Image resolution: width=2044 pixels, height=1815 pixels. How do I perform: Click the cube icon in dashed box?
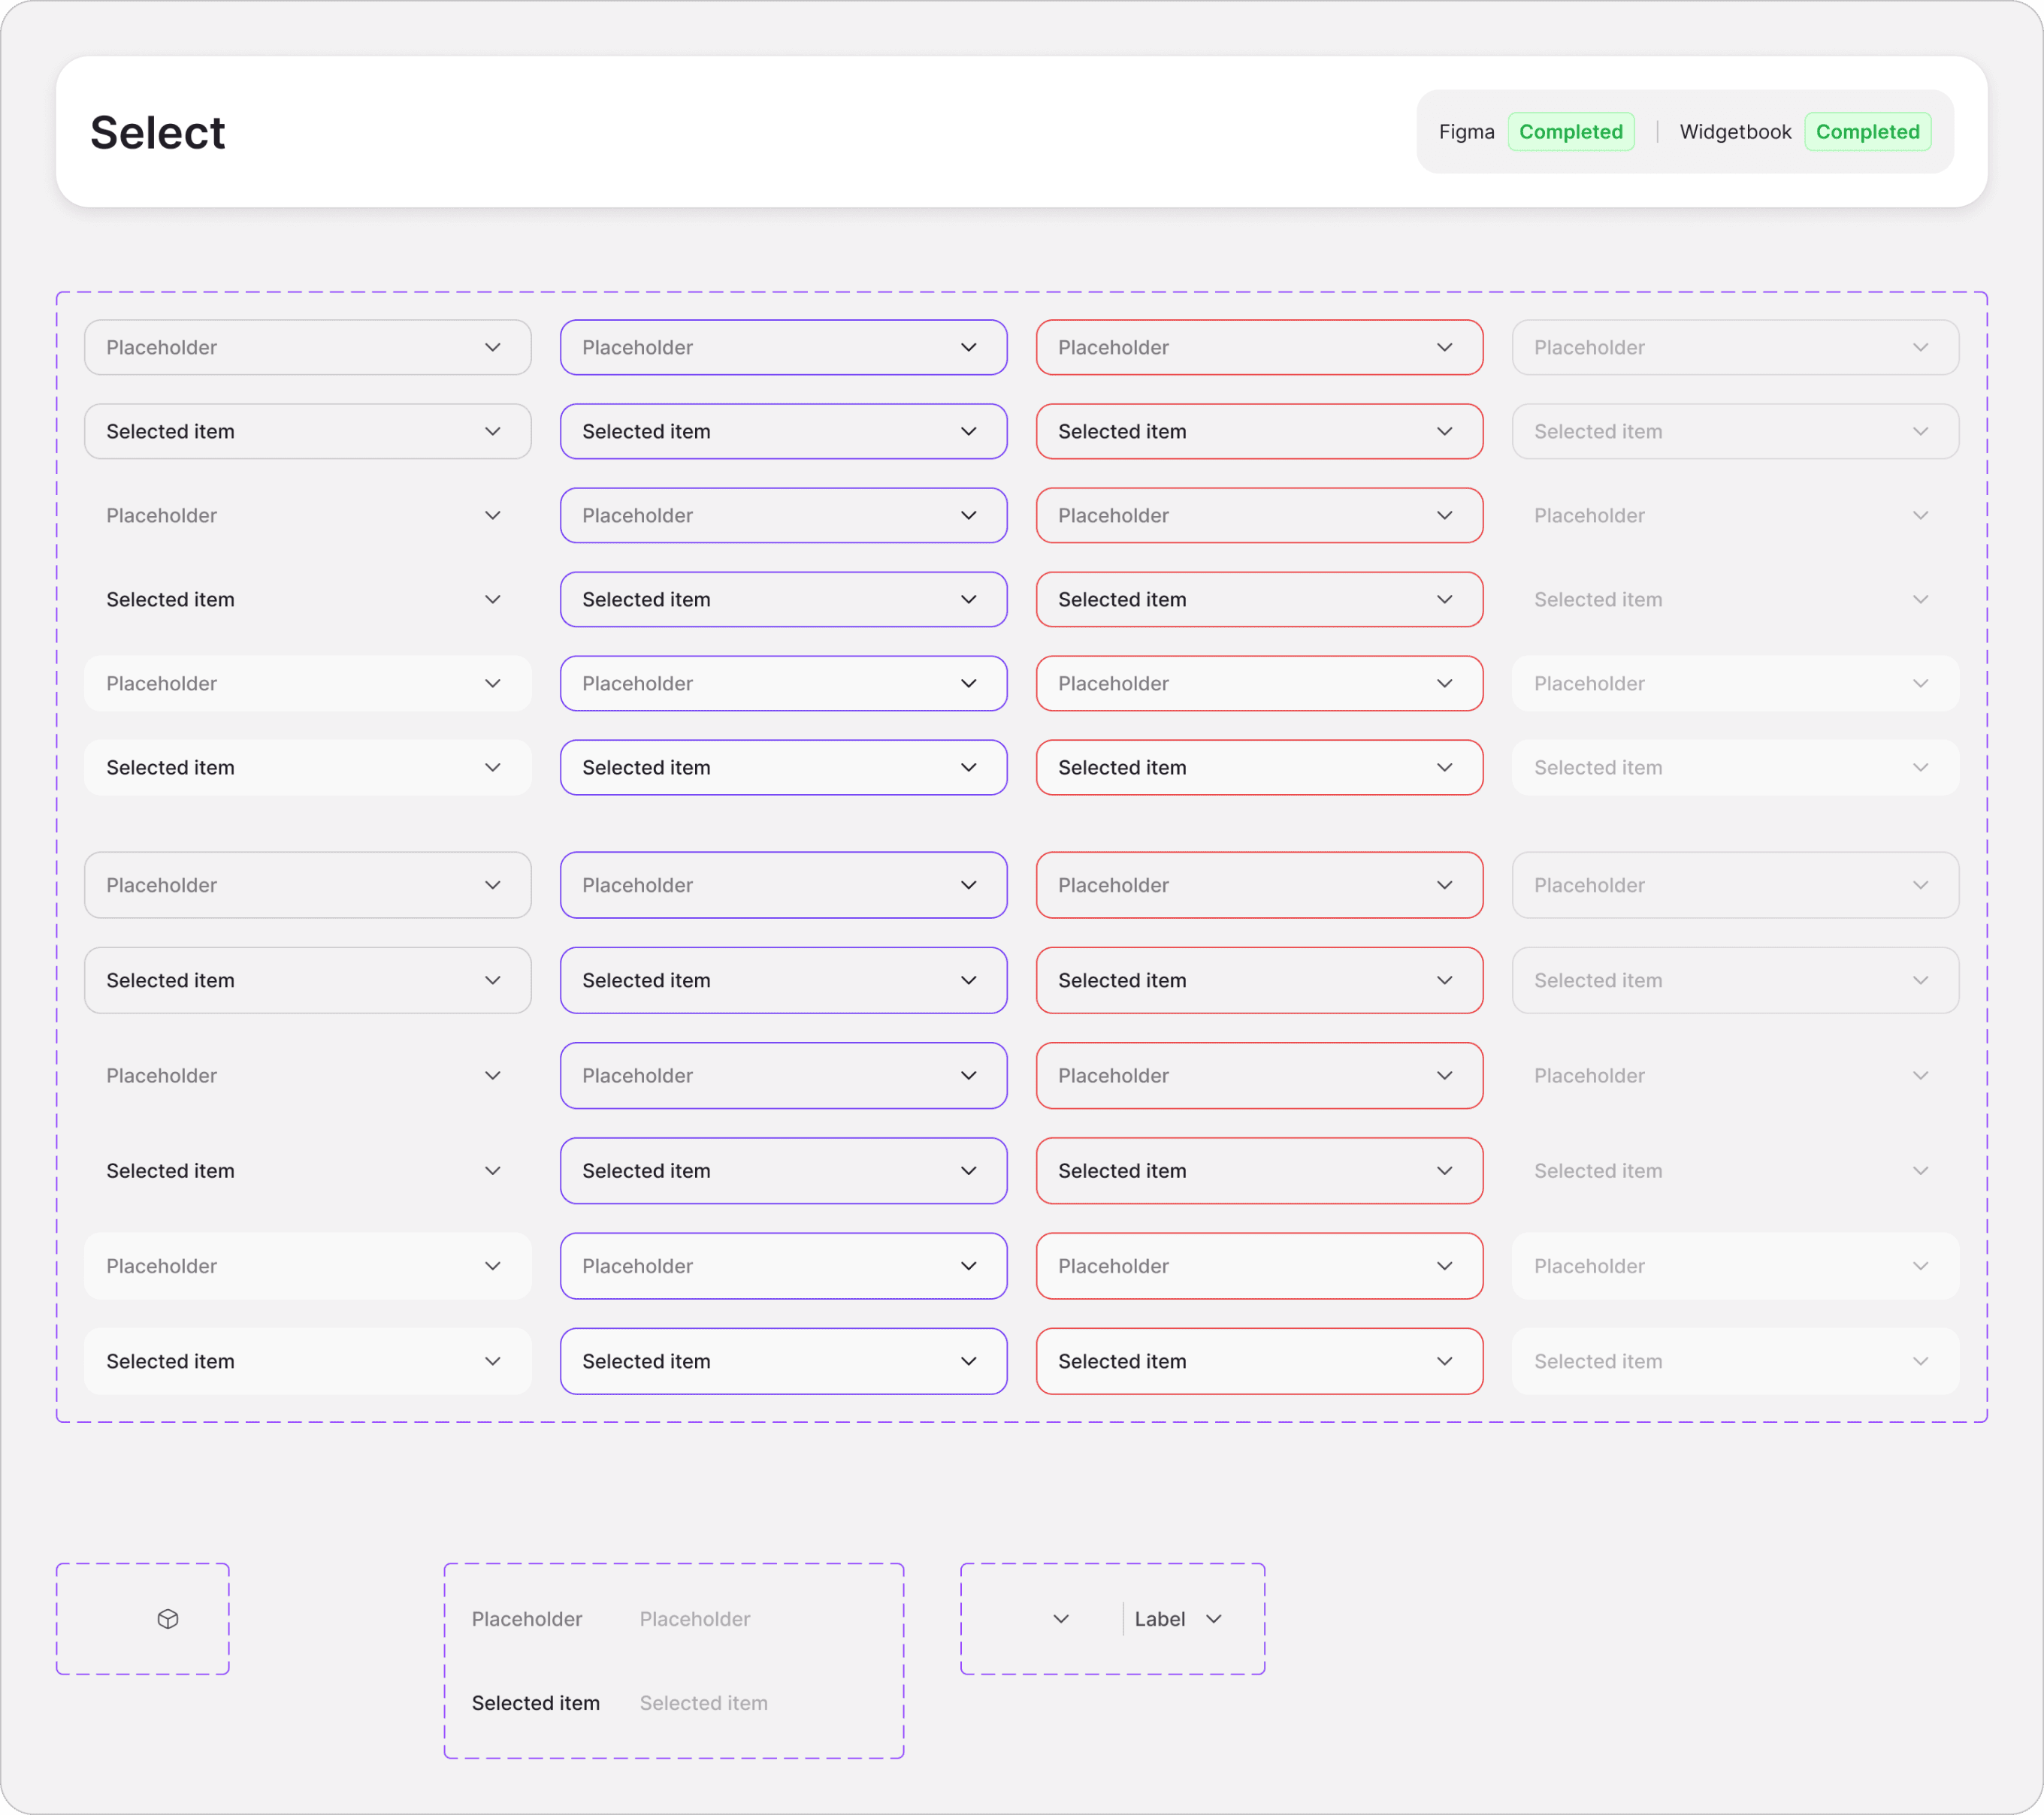[x=168, y=1619]
